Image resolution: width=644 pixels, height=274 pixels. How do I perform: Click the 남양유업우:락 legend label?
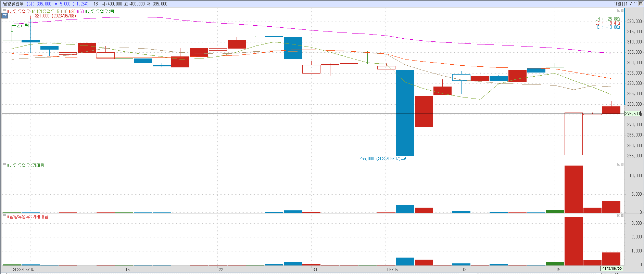point(101,11)
